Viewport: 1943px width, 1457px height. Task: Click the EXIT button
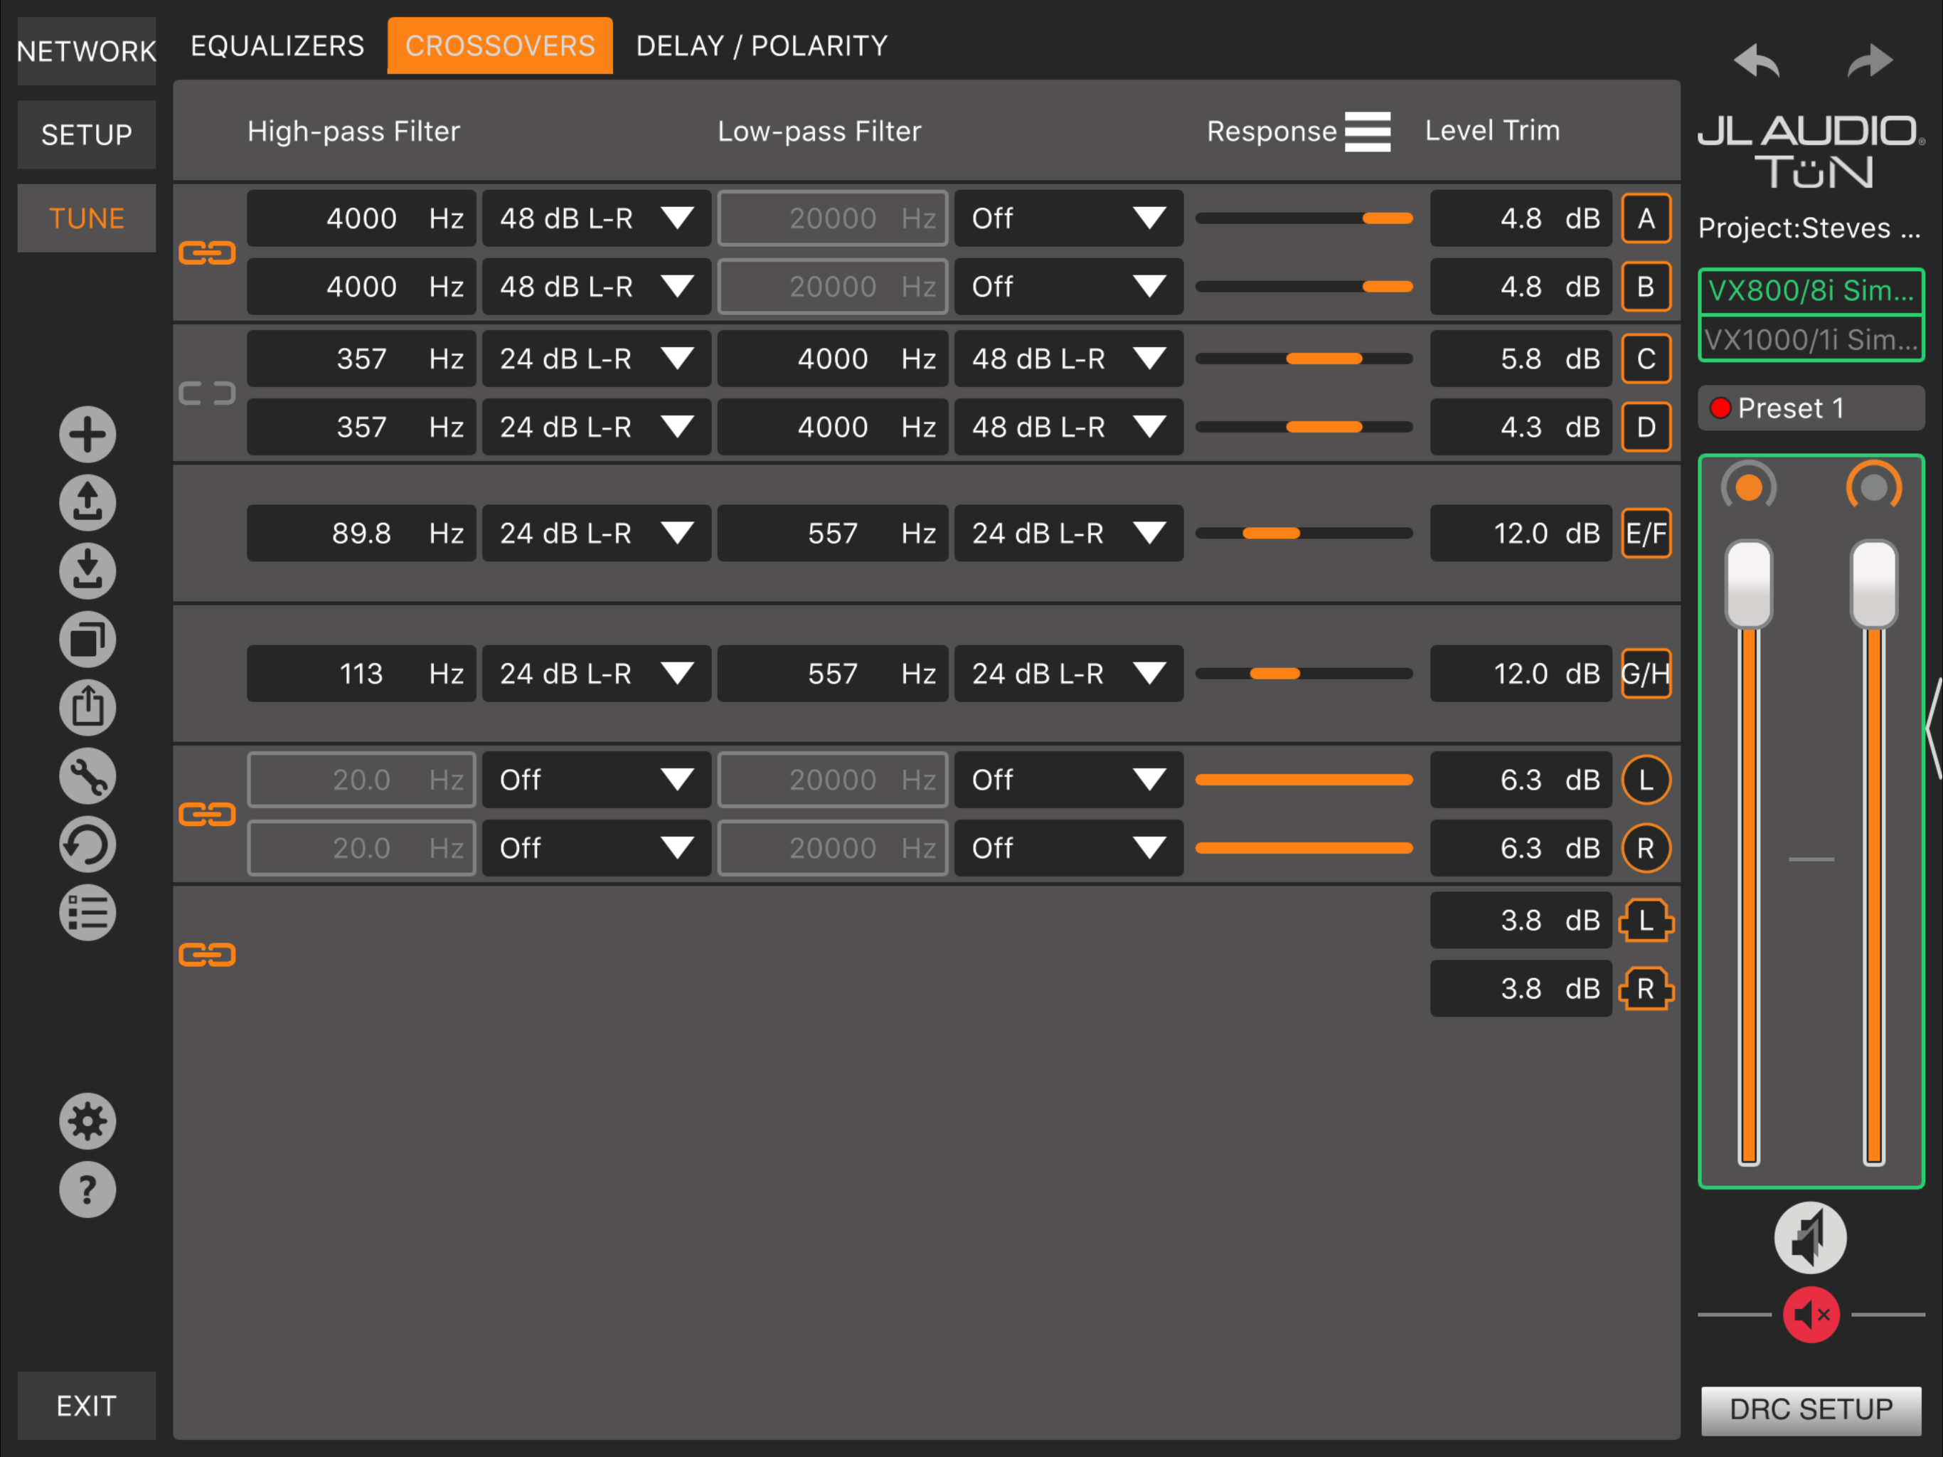(x=86, y=1405)
